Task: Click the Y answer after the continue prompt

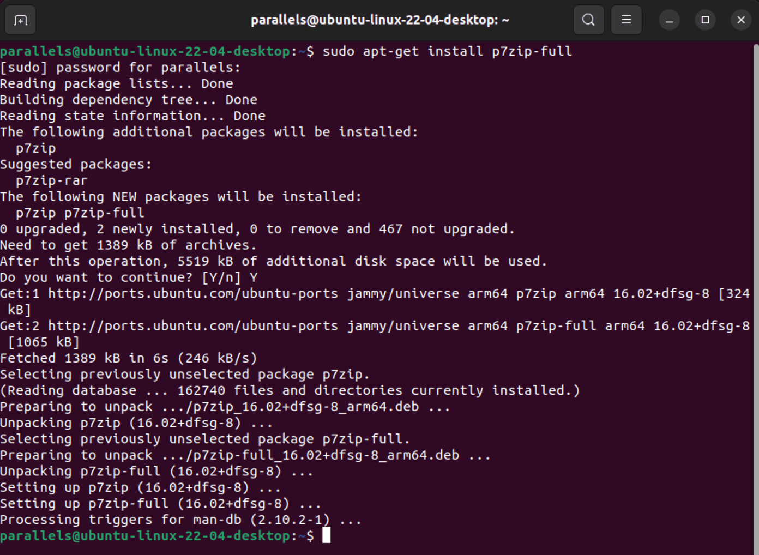Action: pyautogui.click(x=254, y=277)
